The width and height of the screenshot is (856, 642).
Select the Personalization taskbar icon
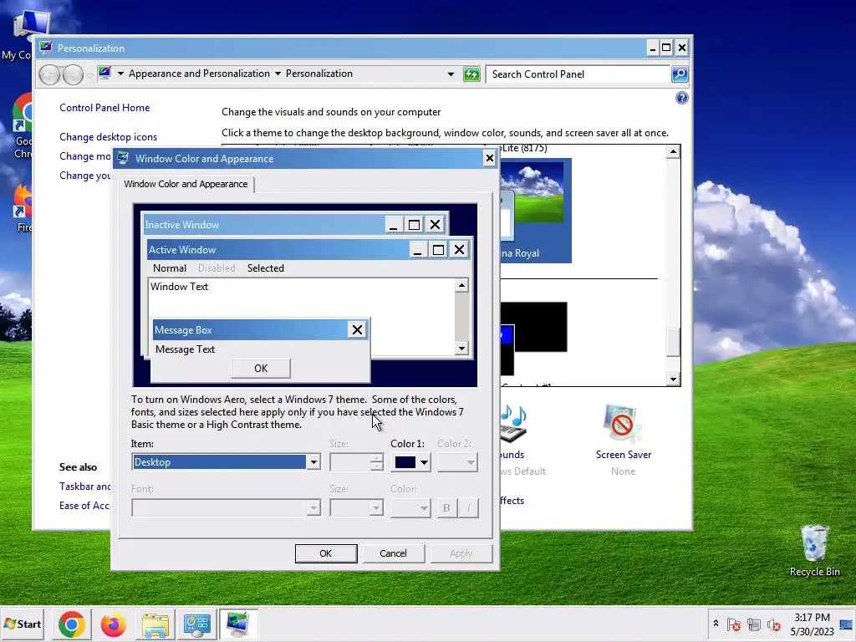click(x=238, y=624)
